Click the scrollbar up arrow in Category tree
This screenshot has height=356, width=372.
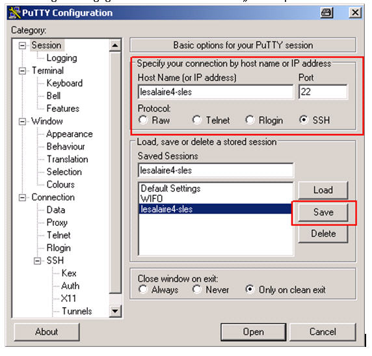click(115, 45)
